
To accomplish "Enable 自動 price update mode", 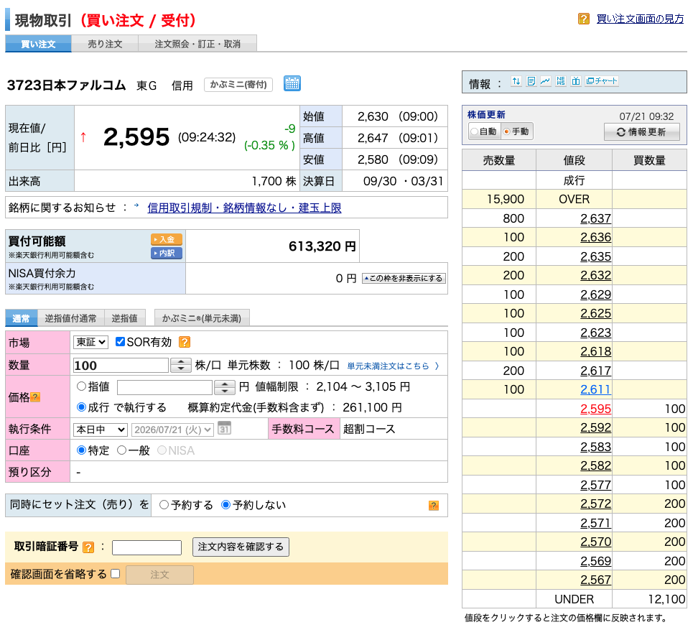I will tap(484, 131).
